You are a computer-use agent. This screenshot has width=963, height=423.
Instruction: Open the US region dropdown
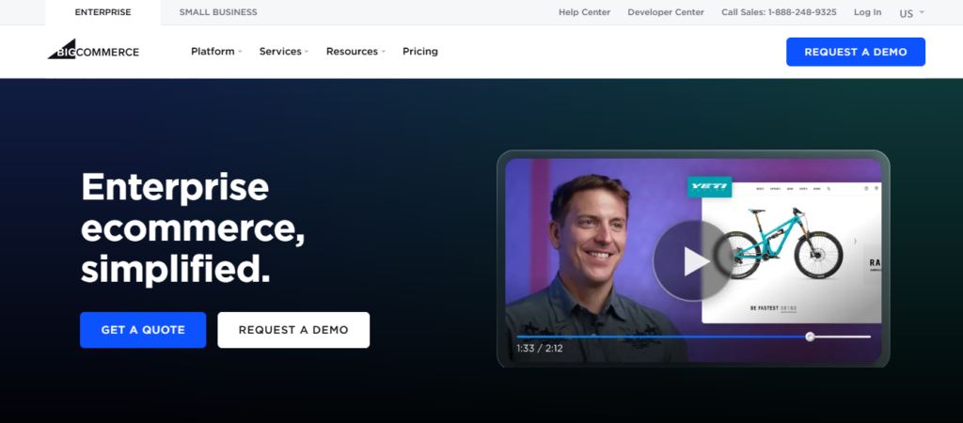click(911, 13)
